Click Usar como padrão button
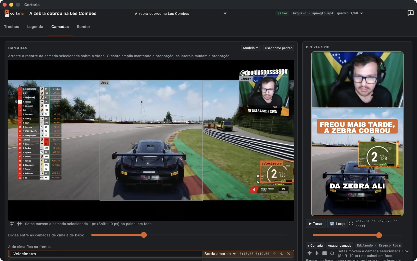 point(279,48)
